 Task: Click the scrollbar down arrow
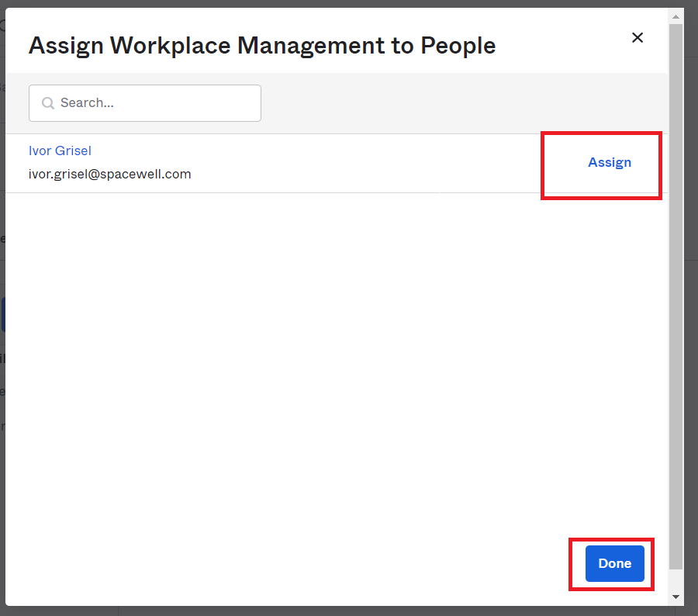[676, 597]
